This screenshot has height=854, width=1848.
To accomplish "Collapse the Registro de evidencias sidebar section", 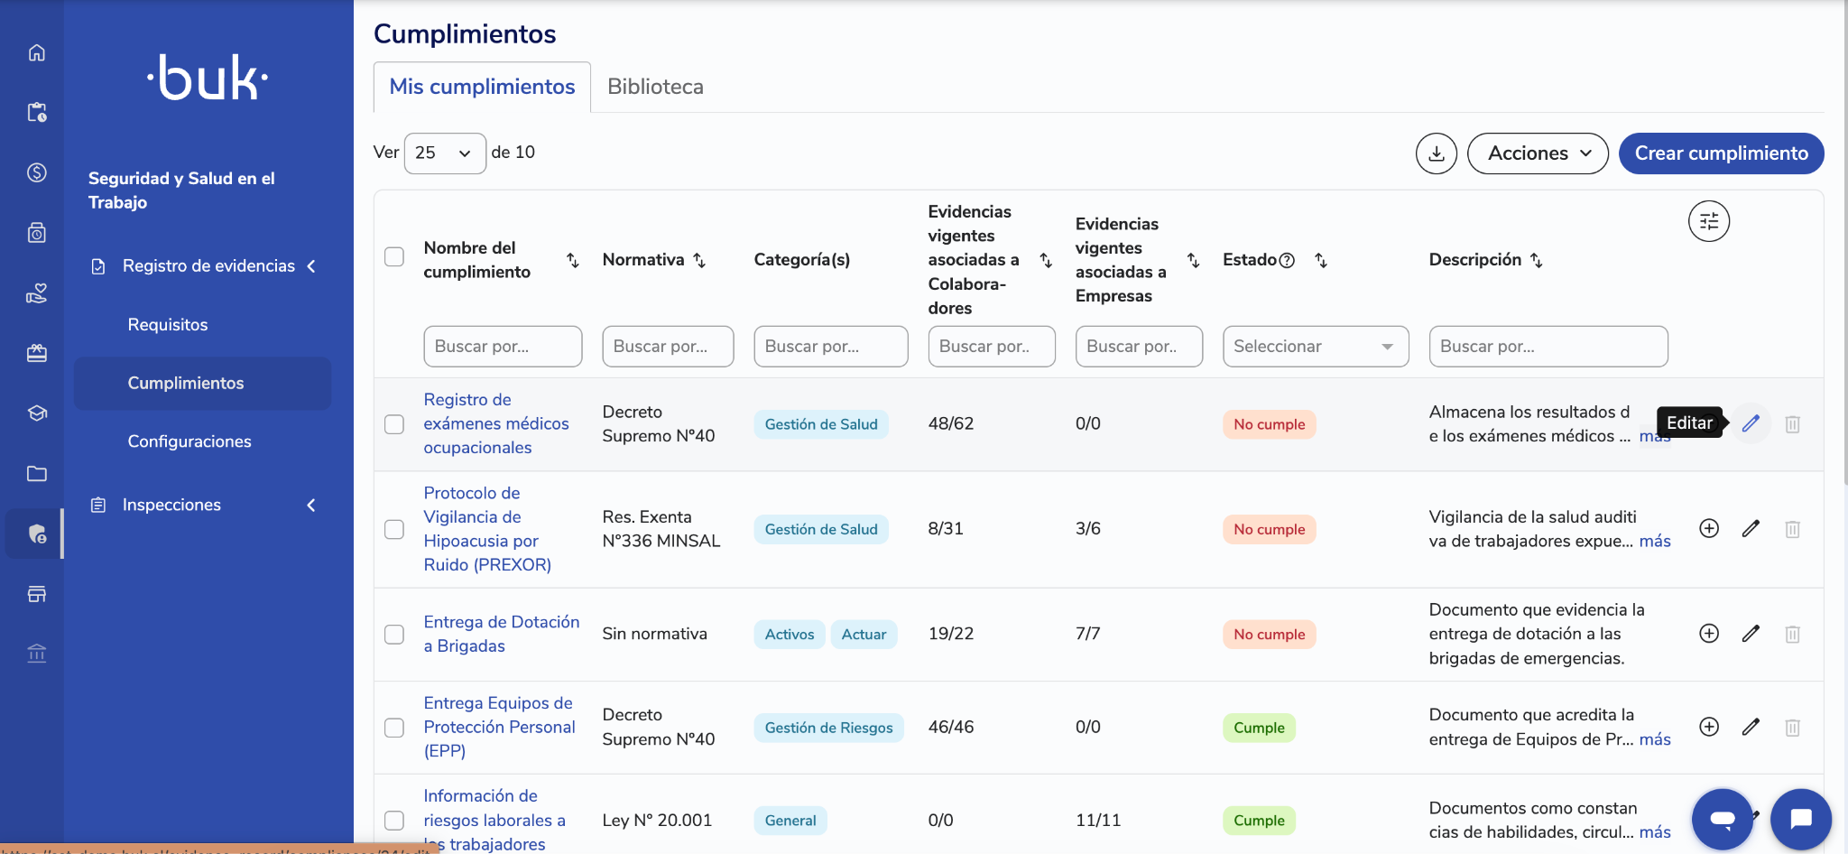I will pos(311,266).
